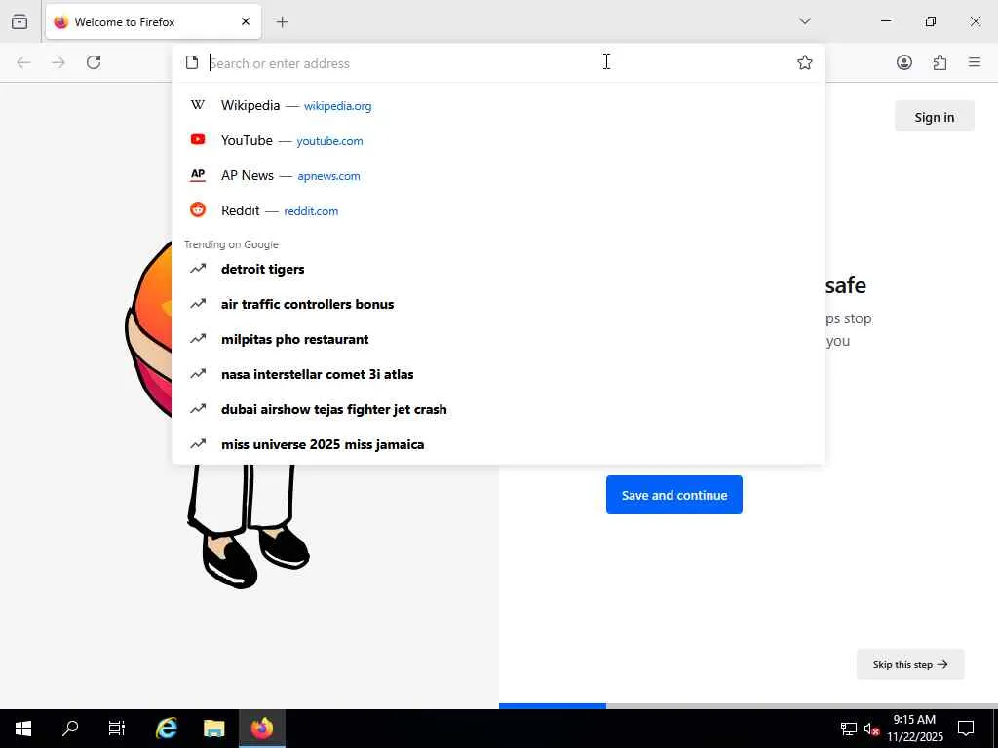Click Skip this step

(910, 664)
